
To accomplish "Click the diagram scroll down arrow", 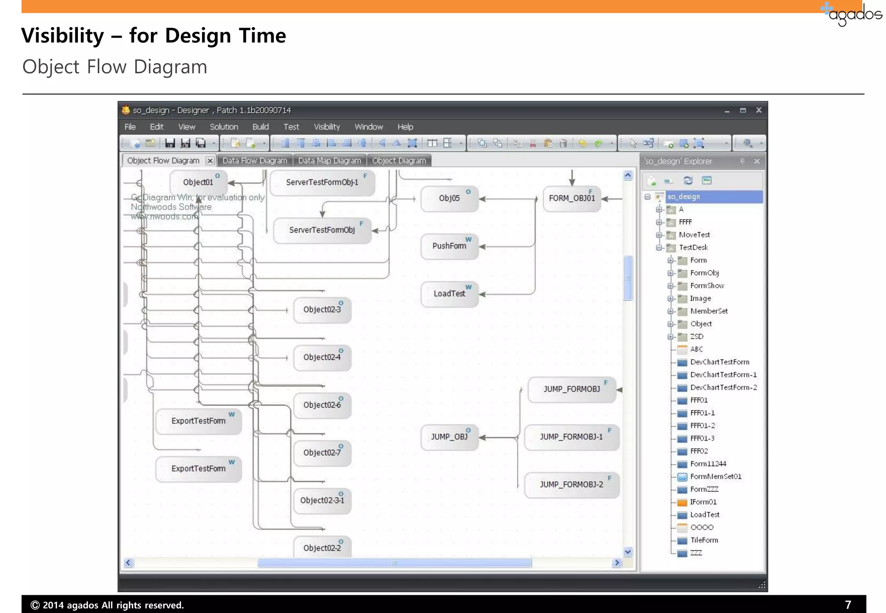I will (628, 552).
